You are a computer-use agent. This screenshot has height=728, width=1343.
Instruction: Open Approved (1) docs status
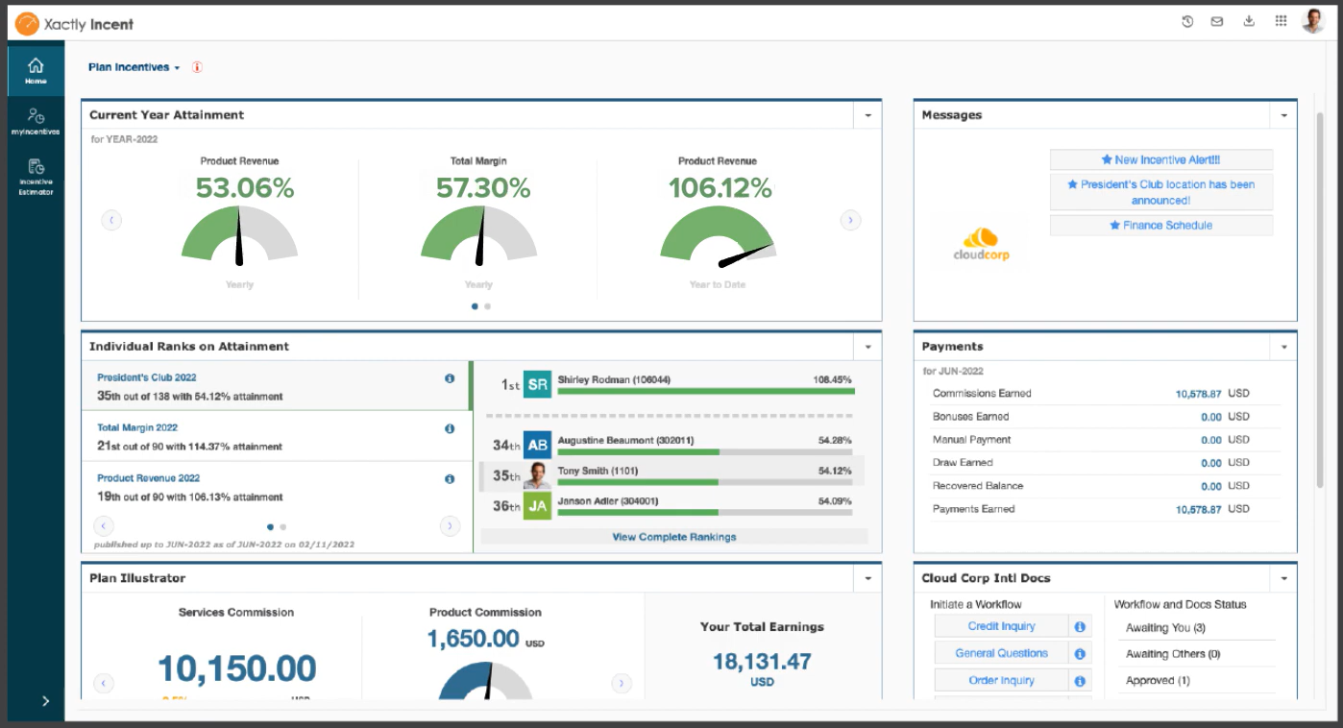pyautogui.click(x=1158, y=681)
